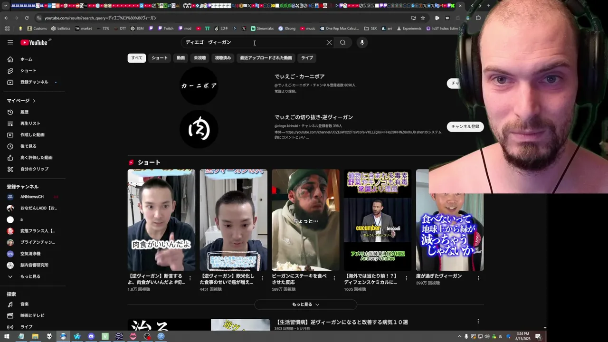Image resolution: width=608 pixels, height=342 pixels.
Task: Show hidden system tray icons
Action: 459,336
